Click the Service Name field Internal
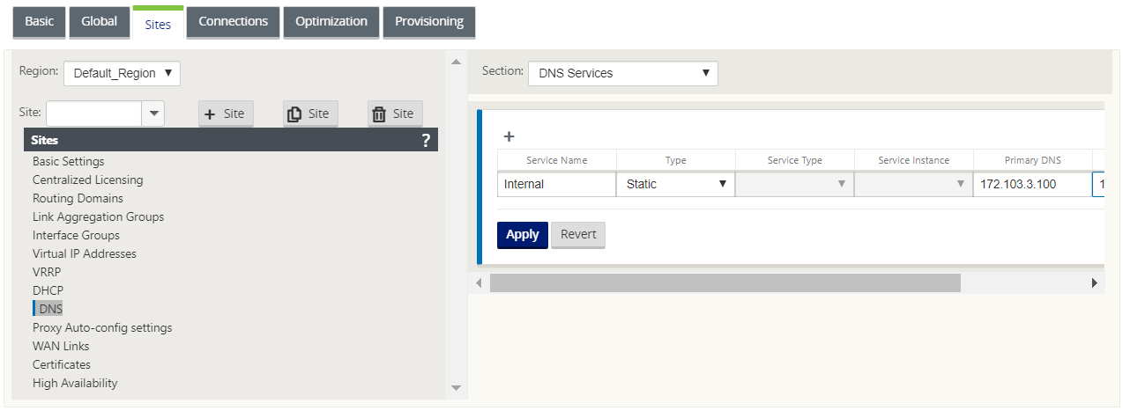The width and height of the screenshot is (1130, 418). (557, 184)
